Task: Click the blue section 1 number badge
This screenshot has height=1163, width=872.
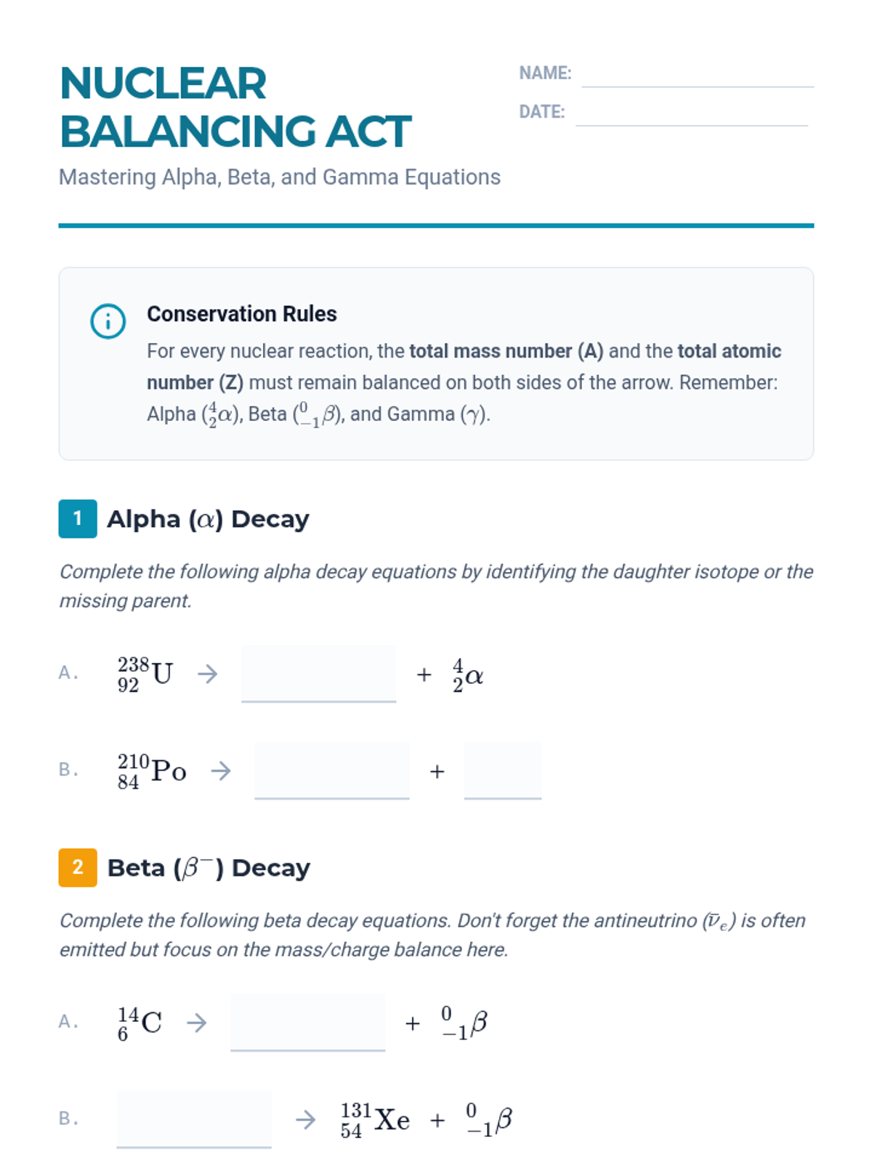Action: [78, 519]
